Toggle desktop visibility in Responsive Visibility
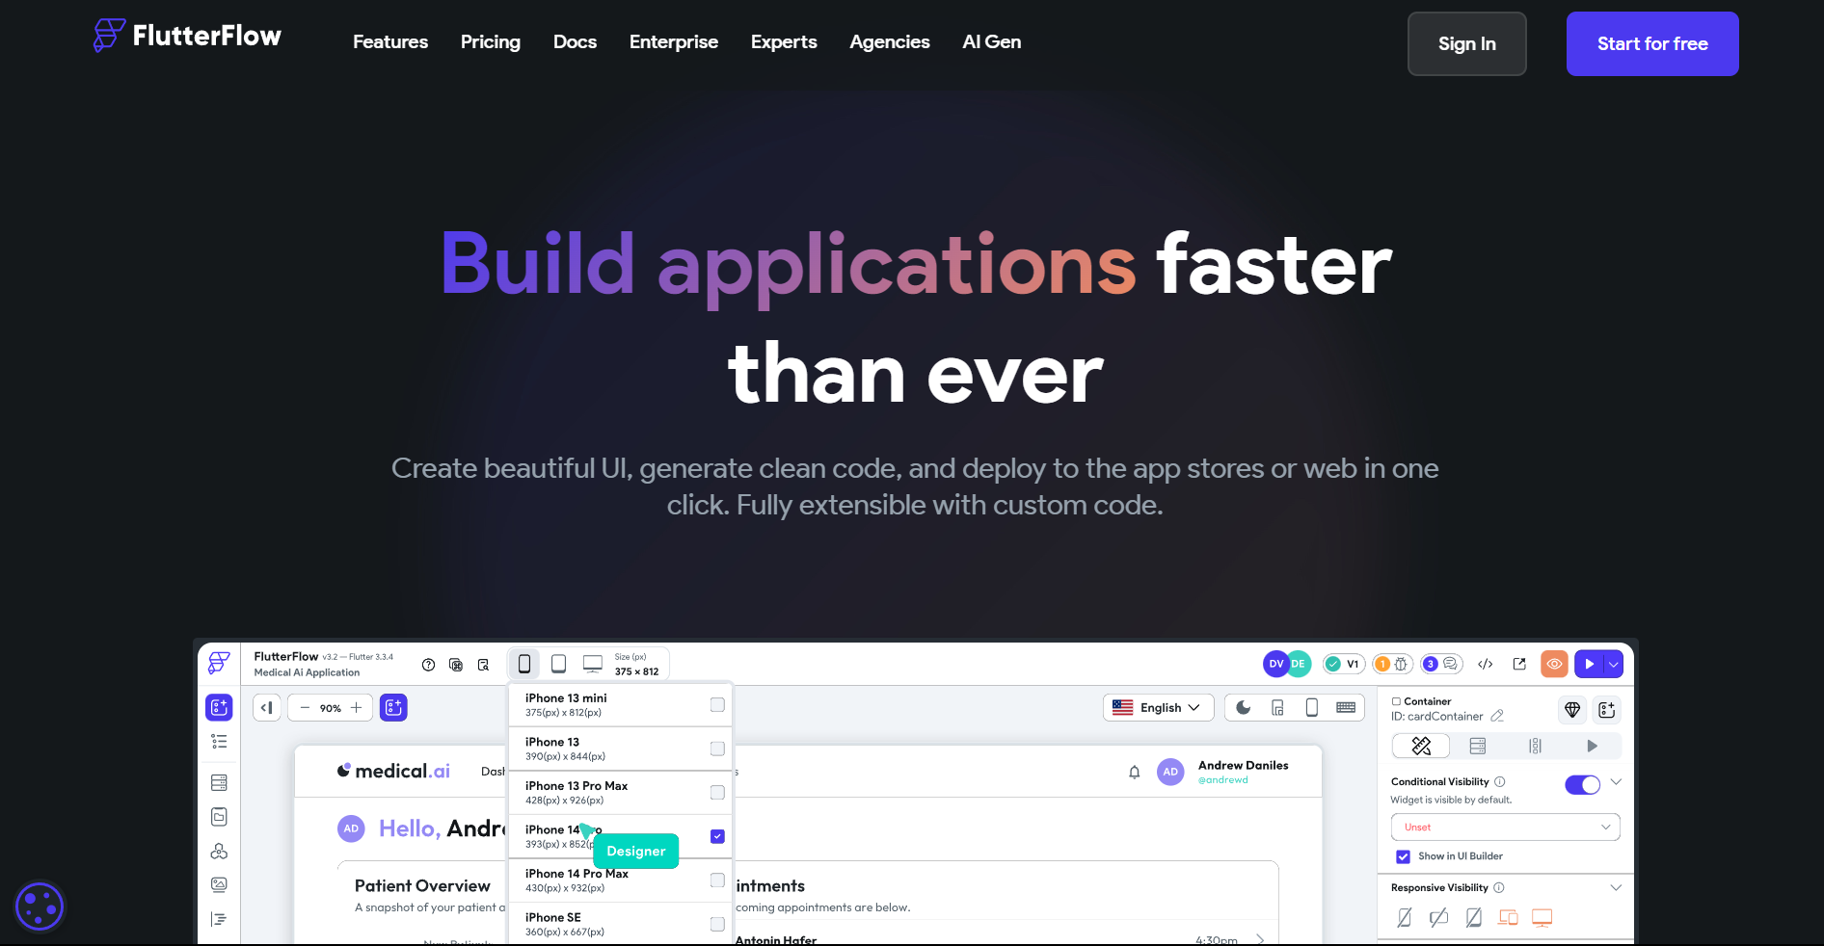Viewport: 1824px width, 946px height. (x=1542, y=918)
